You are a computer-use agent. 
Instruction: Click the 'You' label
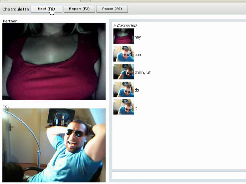(6, 106)
